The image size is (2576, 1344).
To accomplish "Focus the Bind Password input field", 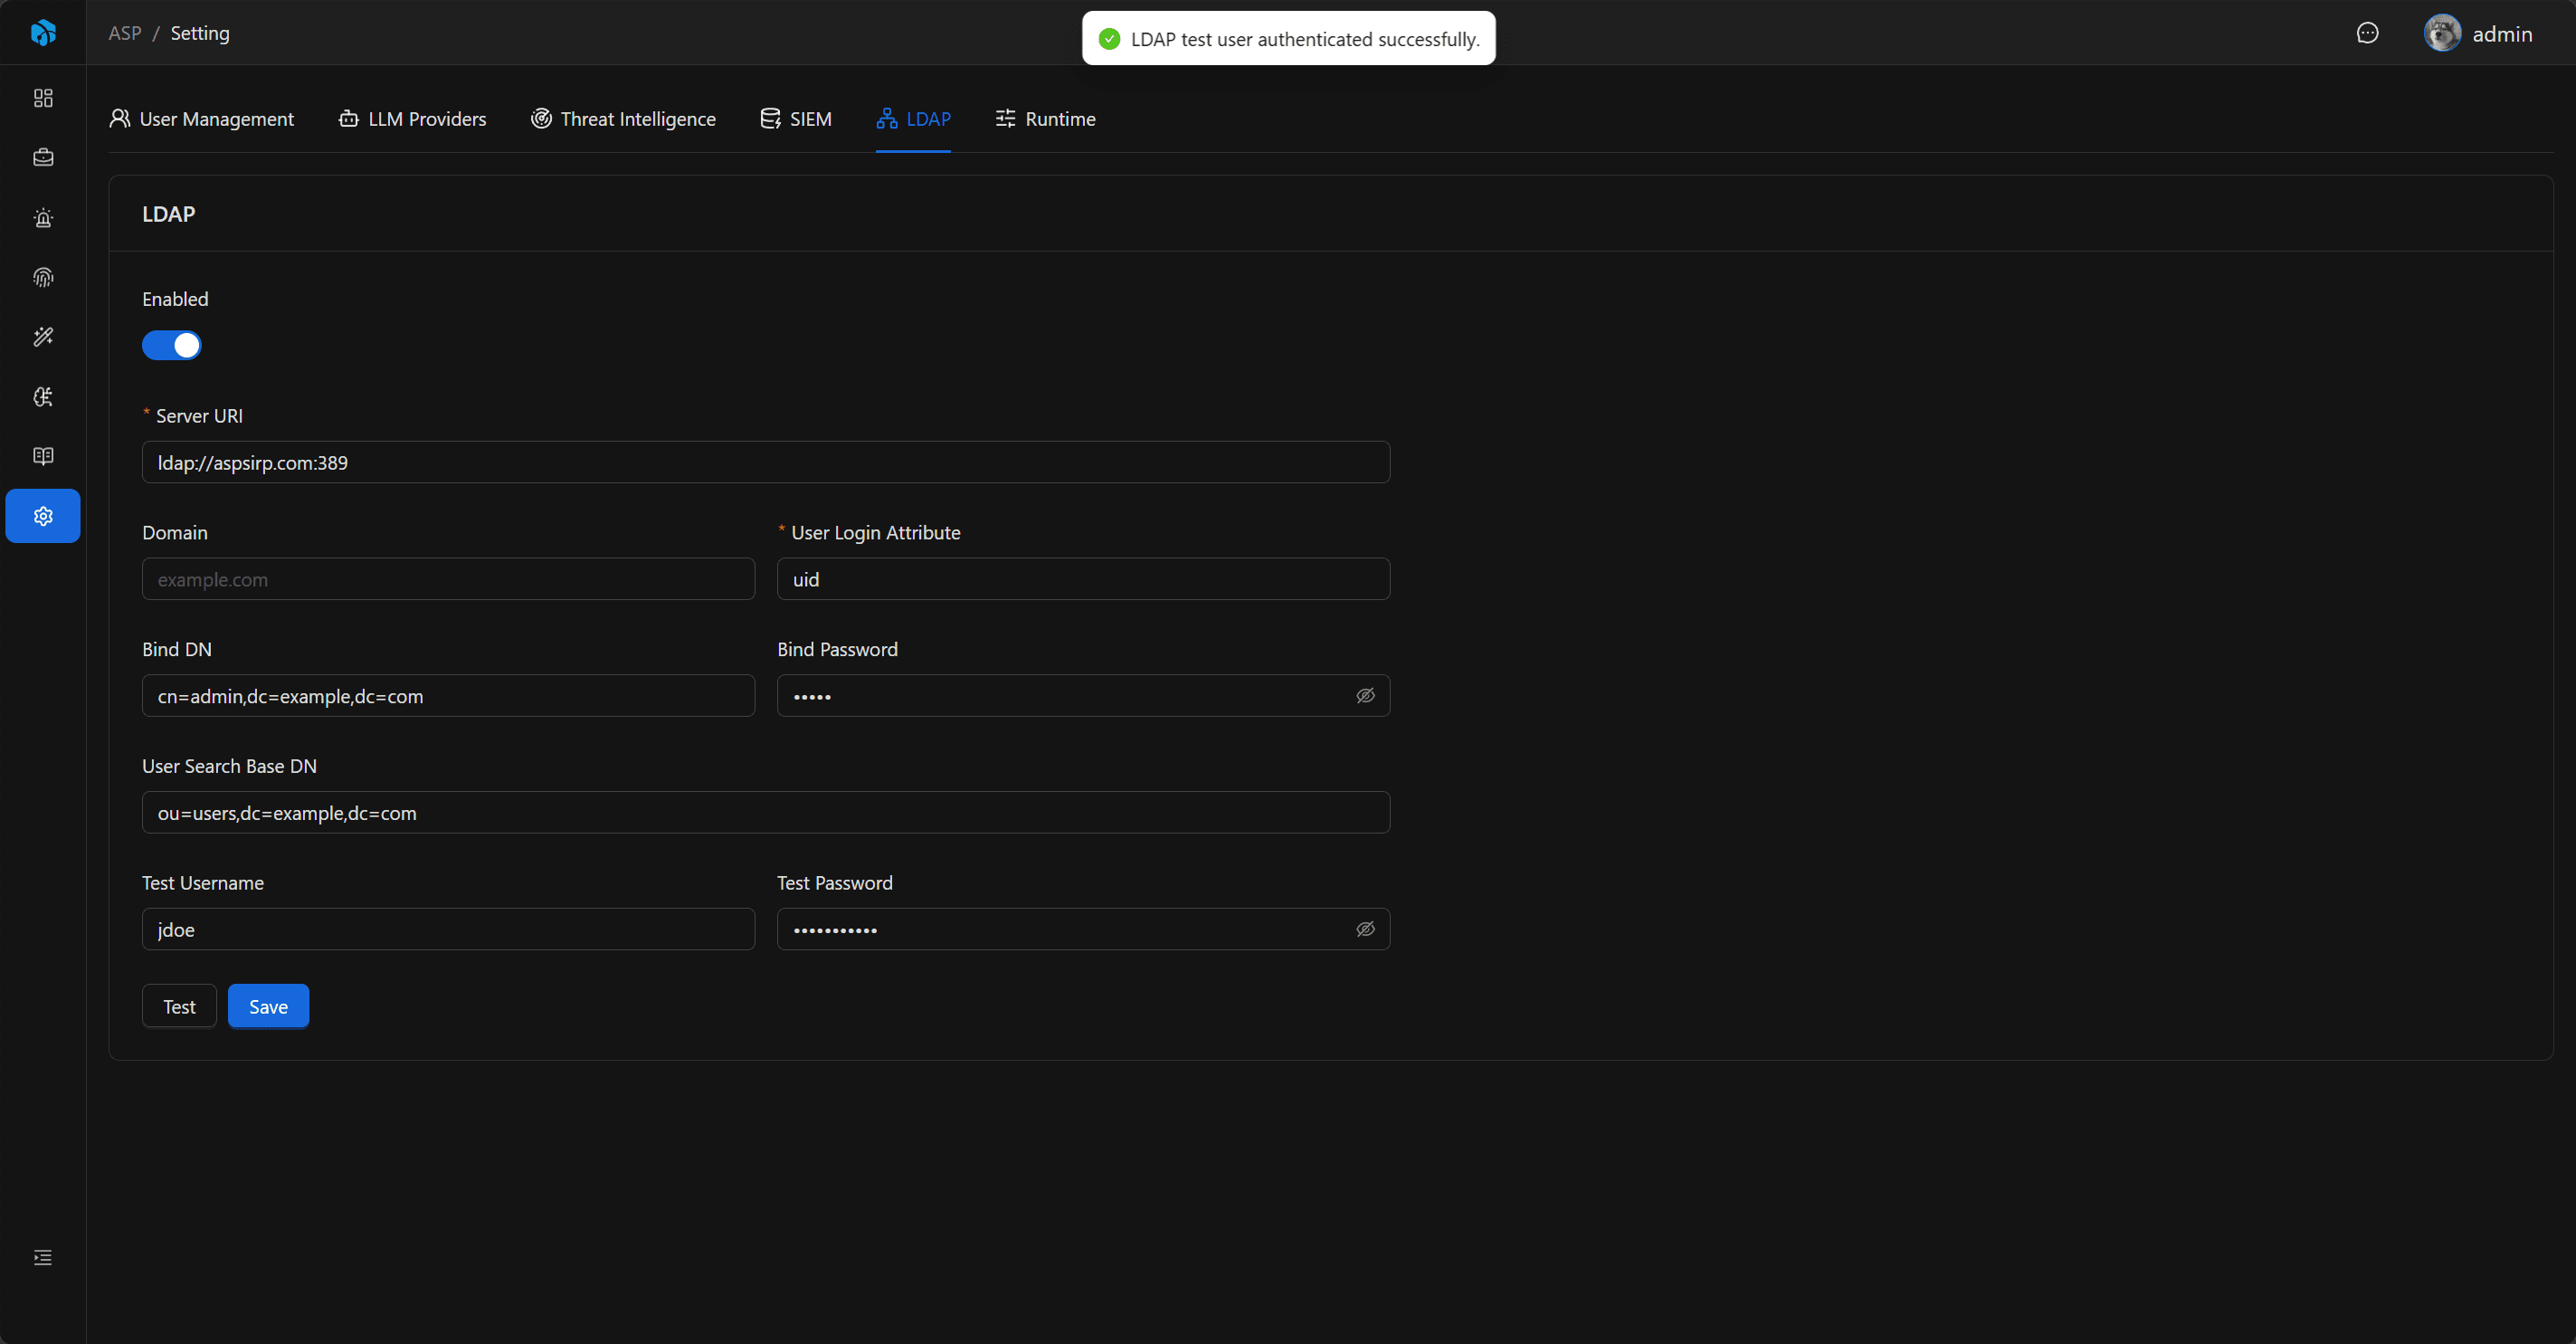I will click(x=1083, y=695).
